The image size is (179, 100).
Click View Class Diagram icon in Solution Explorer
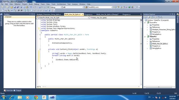point(161,17)
